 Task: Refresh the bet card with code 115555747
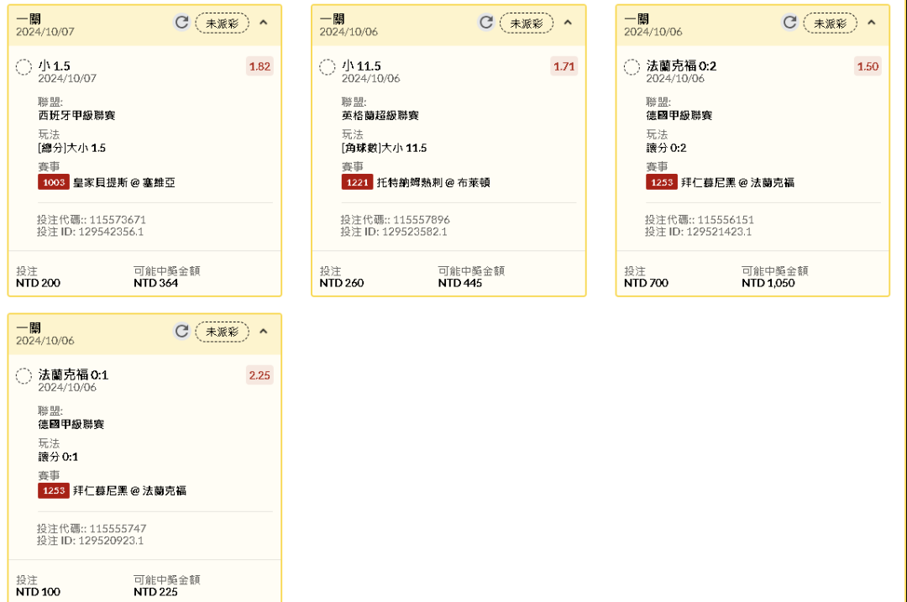click(x=181, y=332)
